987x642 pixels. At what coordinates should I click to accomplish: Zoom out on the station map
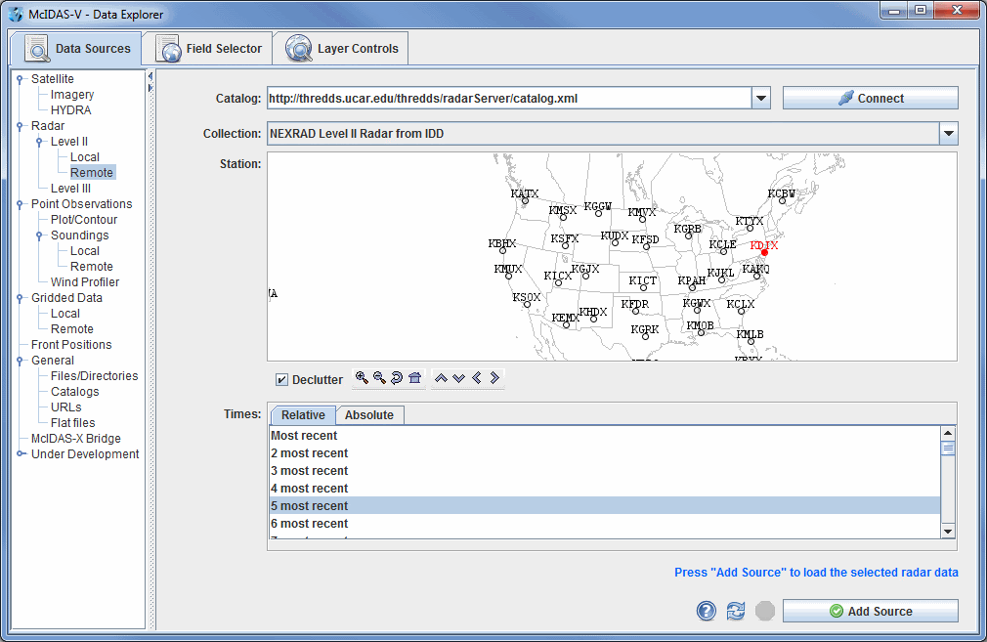(x=379, y=377)
